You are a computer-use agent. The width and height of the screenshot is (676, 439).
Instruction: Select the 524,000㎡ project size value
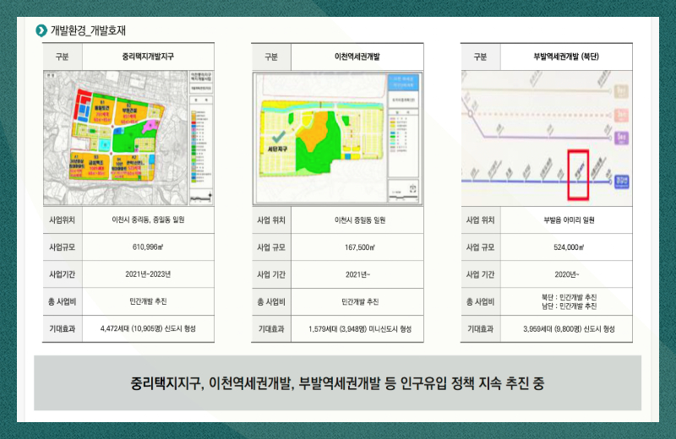click(569, 247)
